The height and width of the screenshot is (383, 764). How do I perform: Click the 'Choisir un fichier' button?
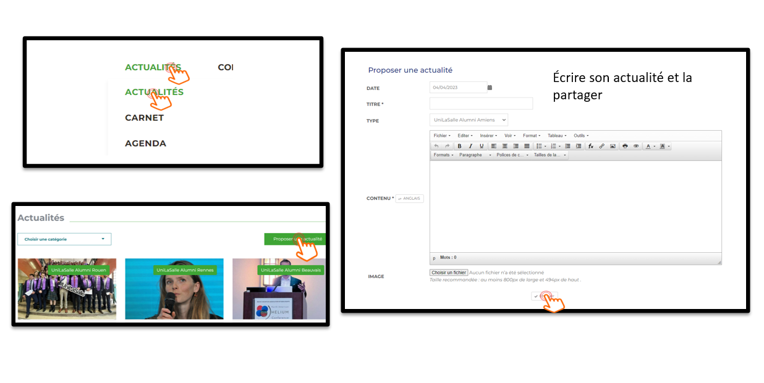click(x=449, y=273)
